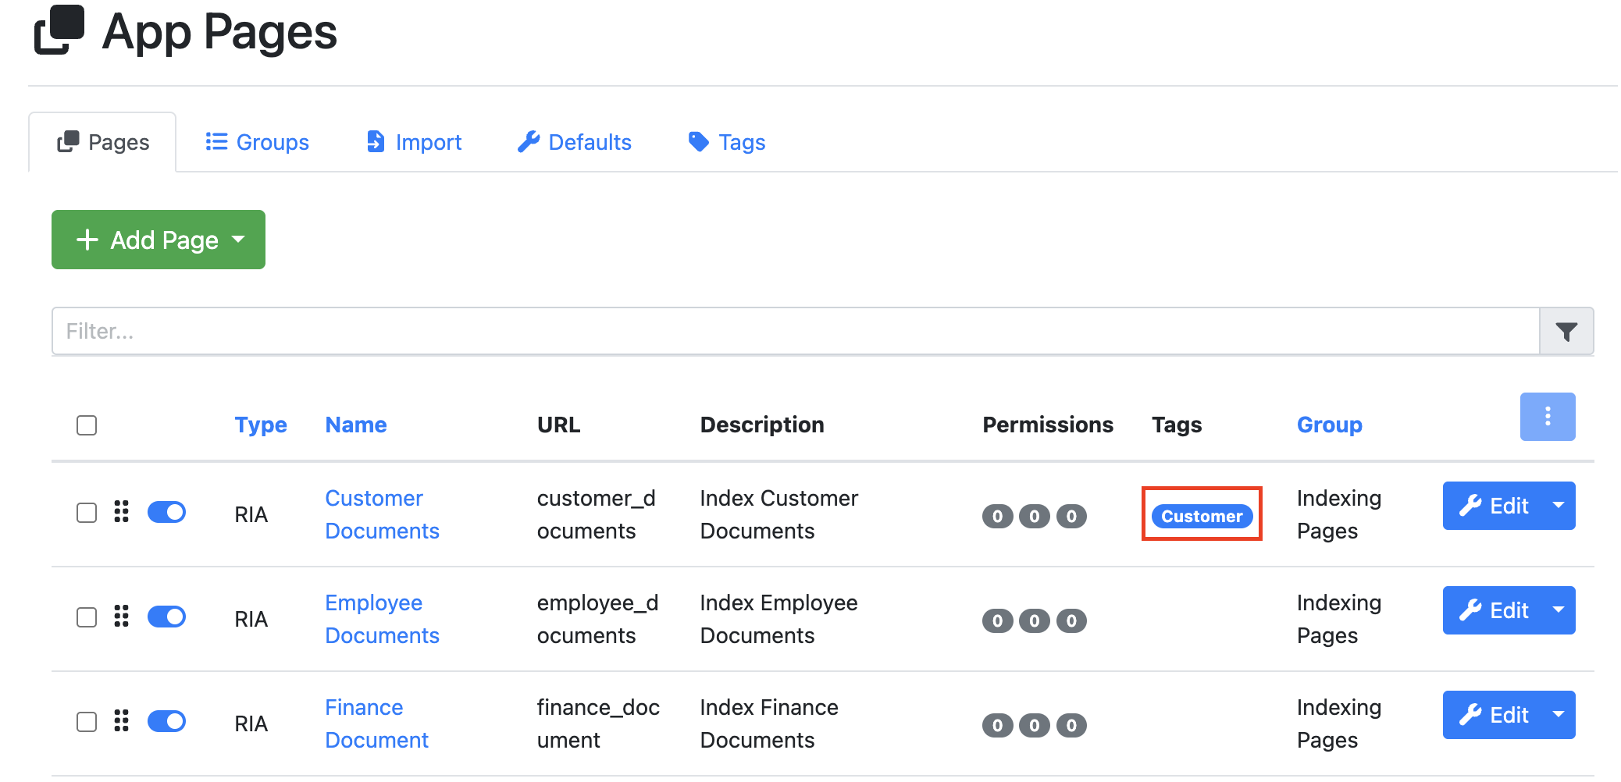Image resolution: width=1621 pixels, height=782 pixels.
Task: Sort table by Group column
Action: click(1329, 425)
